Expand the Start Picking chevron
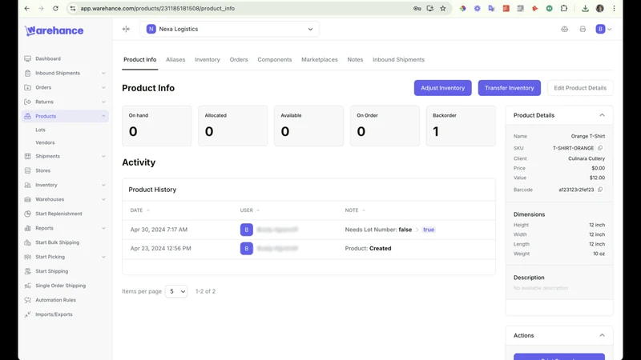The image size is (641, 360). (103, 257)
